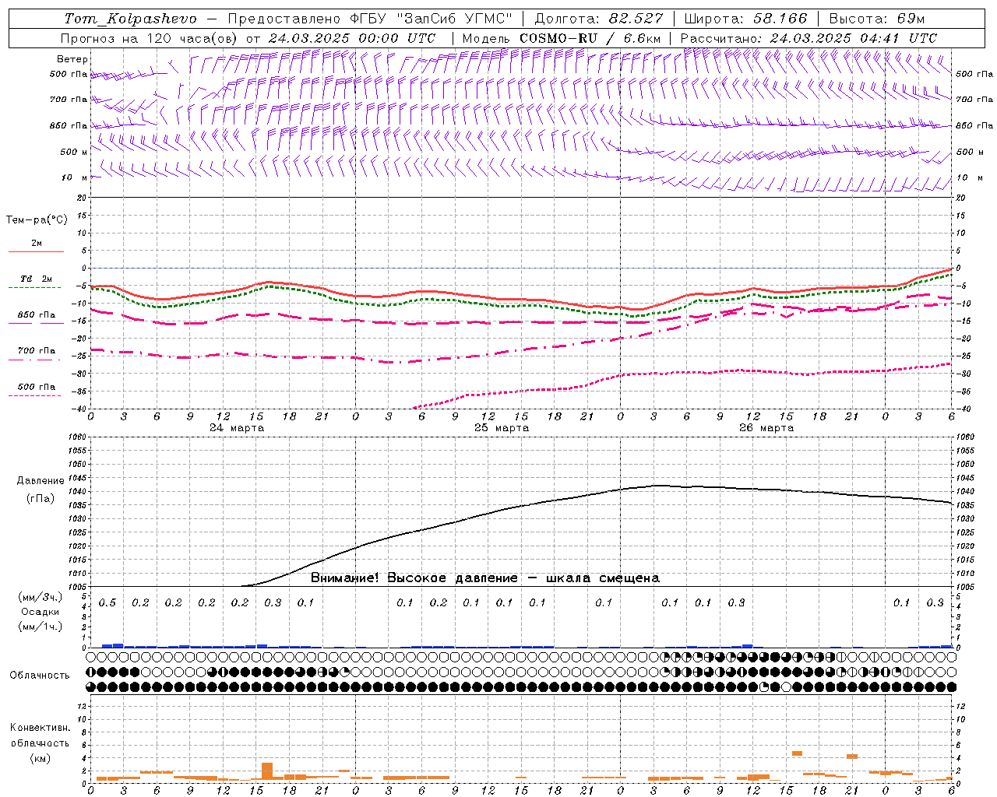Click the 'Конвективн.' convective cloud label
The image size is (997, 797).
[41, 728]
